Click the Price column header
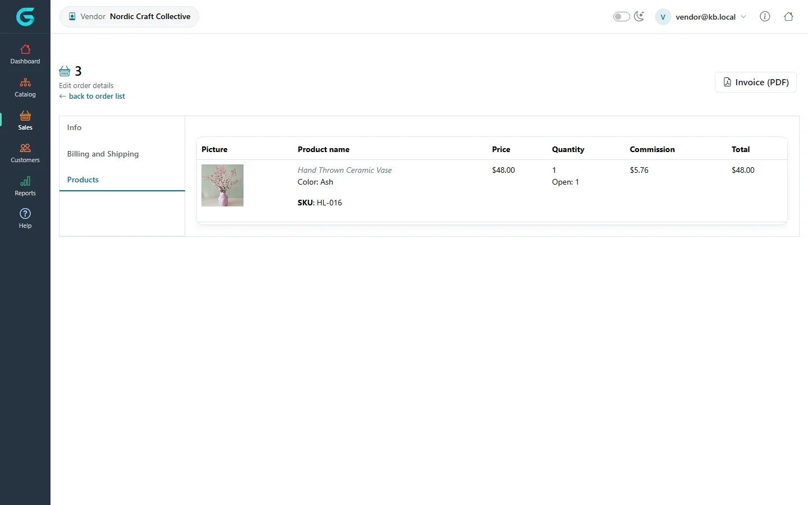808x505 pixels. point(501,149)
